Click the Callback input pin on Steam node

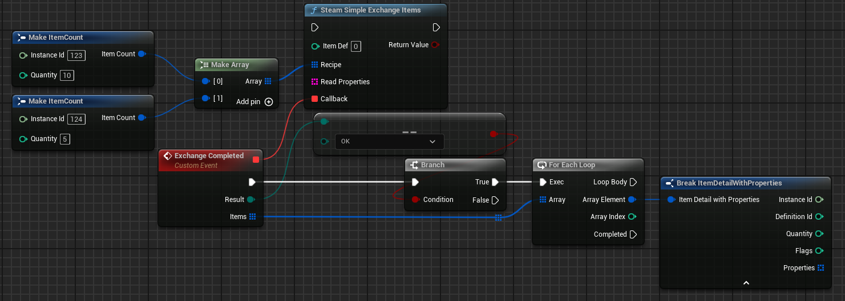pyautogui.click(x=314, y=99)
